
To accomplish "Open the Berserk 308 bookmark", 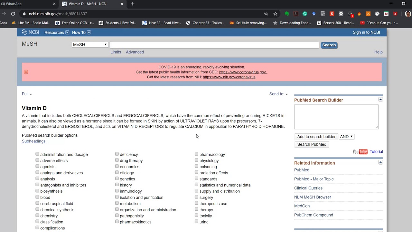I will click(335, 23).
